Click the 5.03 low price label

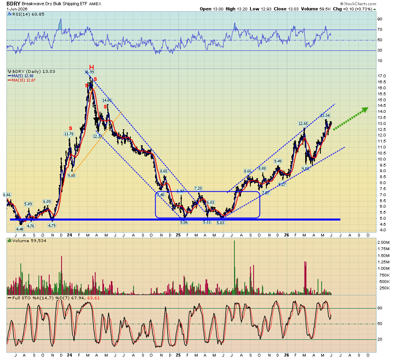click(x=220, y=223)
